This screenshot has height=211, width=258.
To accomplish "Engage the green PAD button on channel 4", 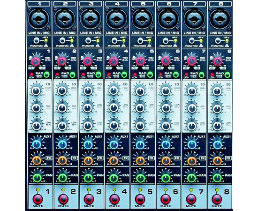I will click(x=124, y=75).
